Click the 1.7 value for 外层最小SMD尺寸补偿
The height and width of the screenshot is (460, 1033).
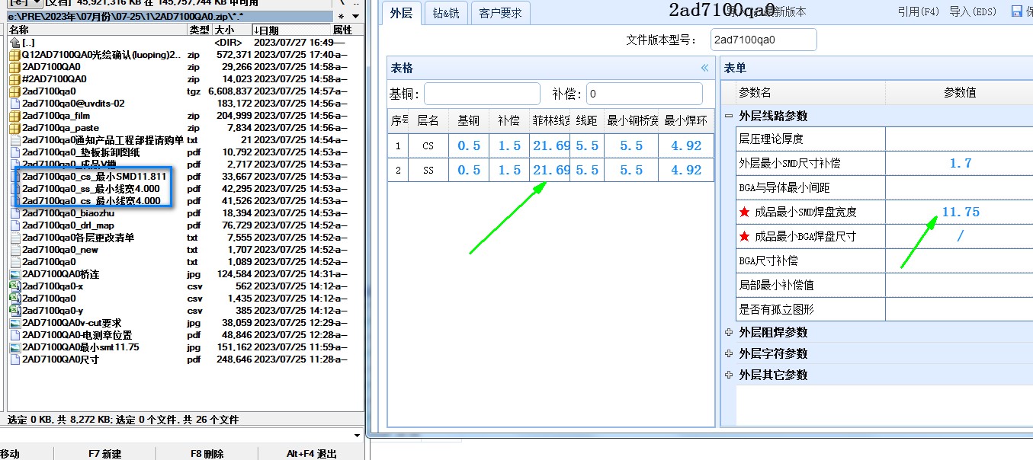[961, 163]
